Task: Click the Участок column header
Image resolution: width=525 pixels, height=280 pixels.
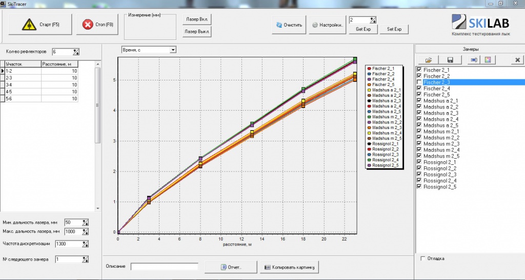Action: click(x=23, y=64)
